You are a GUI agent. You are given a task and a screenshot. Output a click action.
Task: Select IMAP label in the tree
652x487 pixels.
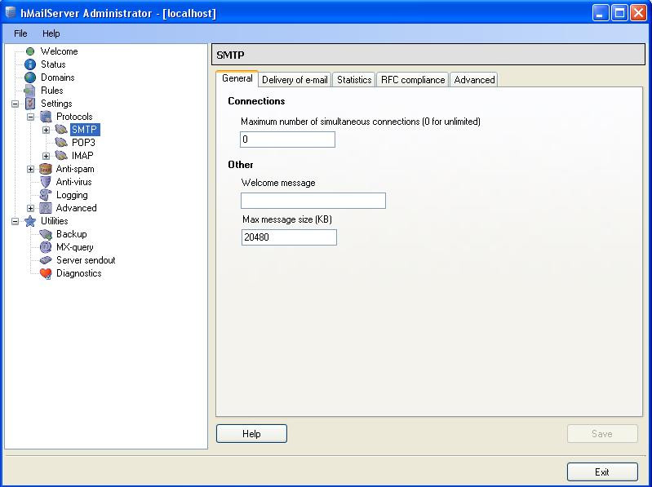[x=82, y=156]
